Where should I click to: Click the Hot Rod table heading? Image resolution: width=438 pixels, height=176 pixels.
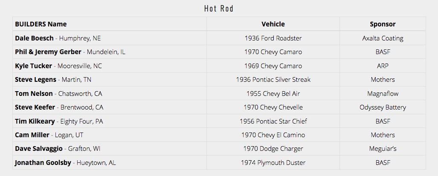tap(219, 9)
